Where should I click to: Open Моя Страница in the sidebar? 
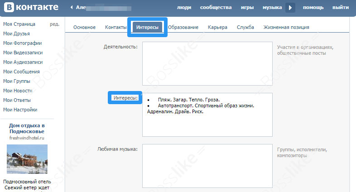(19, 24)
